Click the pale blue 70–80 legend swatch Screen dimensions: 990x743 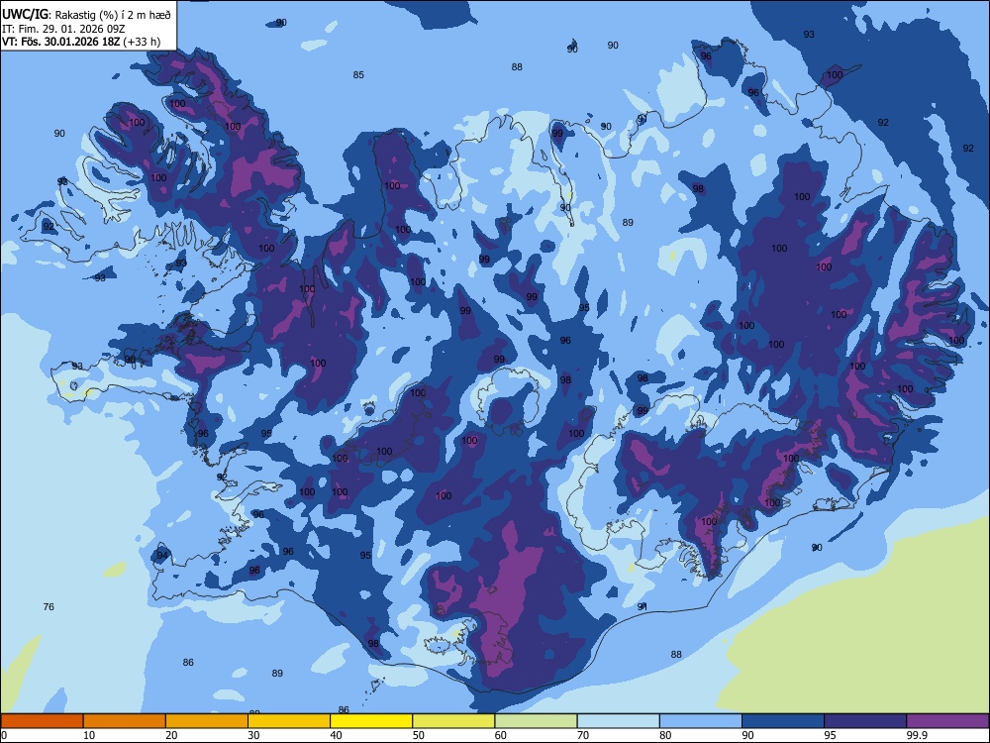click(618, 721)
